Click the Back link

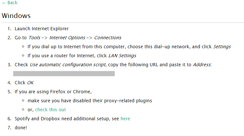[x=10, y=3]
